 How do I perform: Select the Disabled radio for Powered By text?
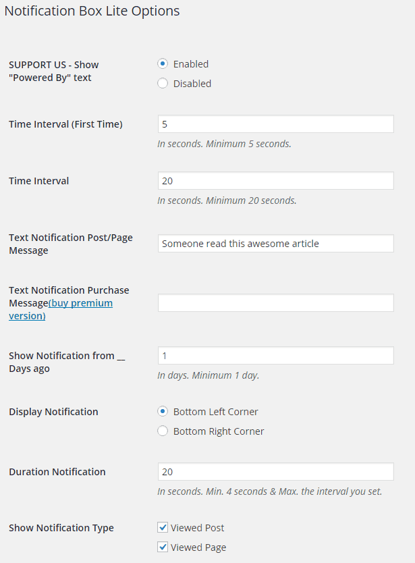click(162, 83)
